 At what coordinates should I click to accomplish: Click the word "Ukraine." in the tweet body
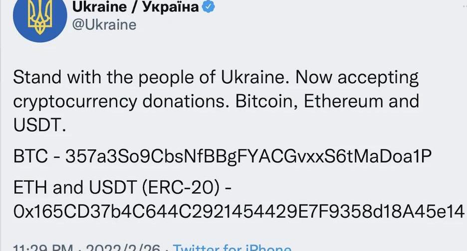click(253, 78)
